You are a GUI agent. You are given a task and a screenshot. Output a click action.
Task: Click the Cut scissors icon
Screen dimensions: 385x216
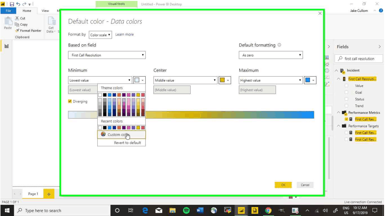pyautogui.click(x=17, y=18)
